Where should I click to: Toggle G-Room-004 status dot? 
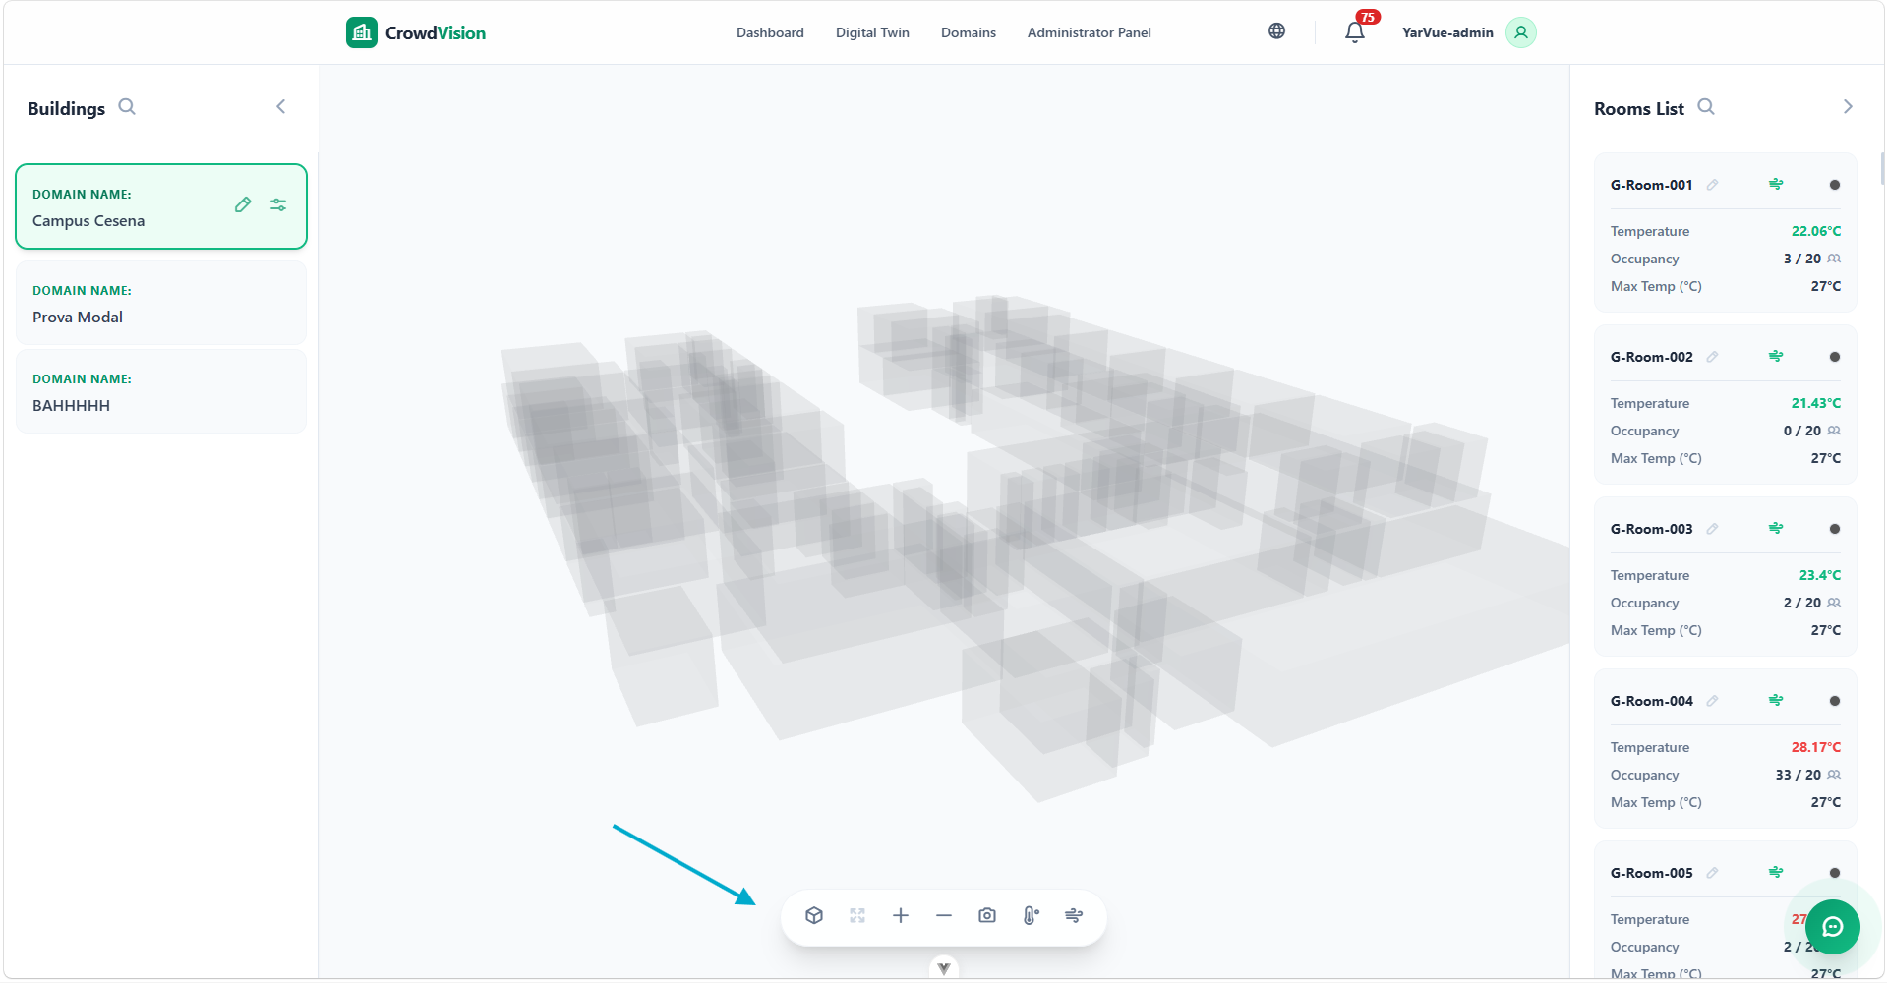tap(1835, 701)
